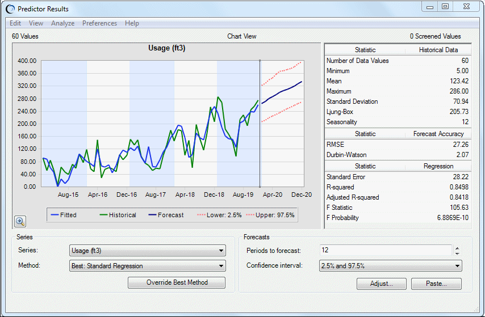Select the F Probability row

click(398, 218)
